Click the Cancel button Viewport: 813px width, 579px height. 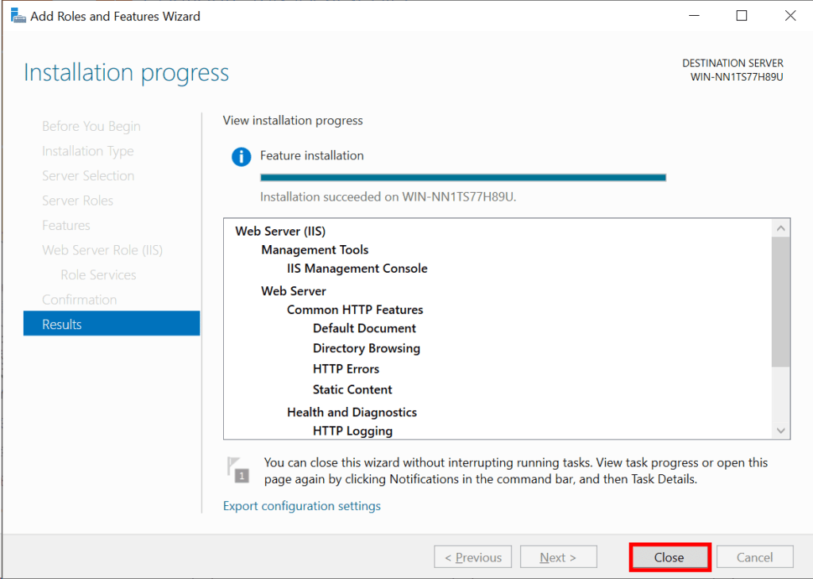point(754,558)
